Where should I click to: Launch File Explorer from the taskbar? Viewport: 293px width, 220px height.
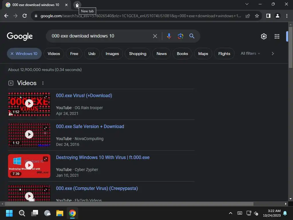[x=60, y=213]
